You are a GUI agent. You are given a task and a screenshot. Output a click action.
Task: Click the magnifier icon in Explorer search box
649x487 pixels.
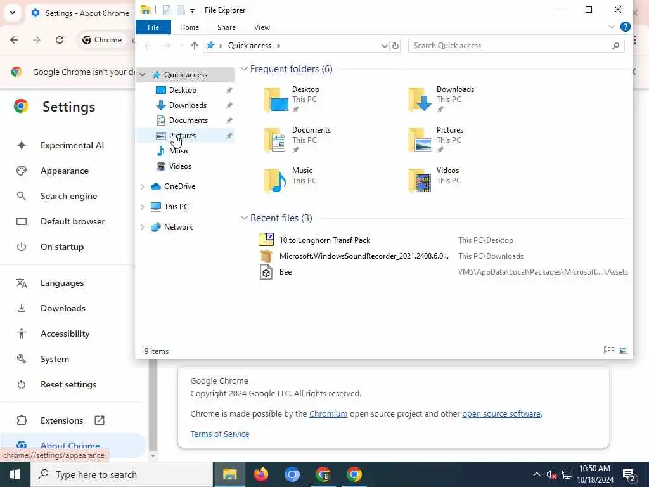tap(615, 46)
